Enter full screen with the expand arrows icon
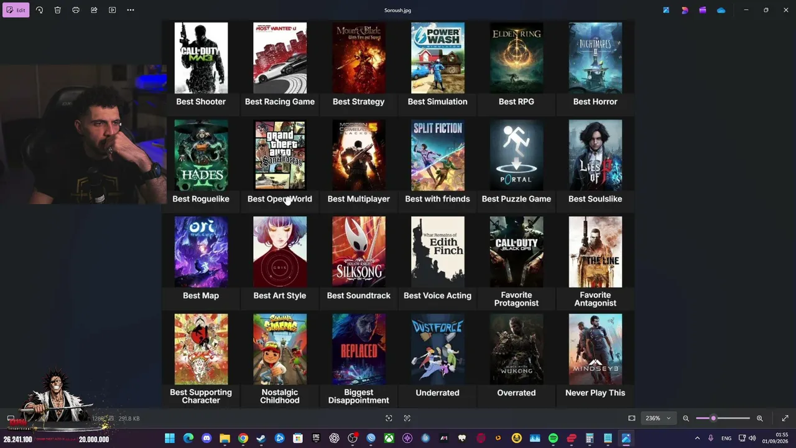796x448 pixels. click(785, 418)
